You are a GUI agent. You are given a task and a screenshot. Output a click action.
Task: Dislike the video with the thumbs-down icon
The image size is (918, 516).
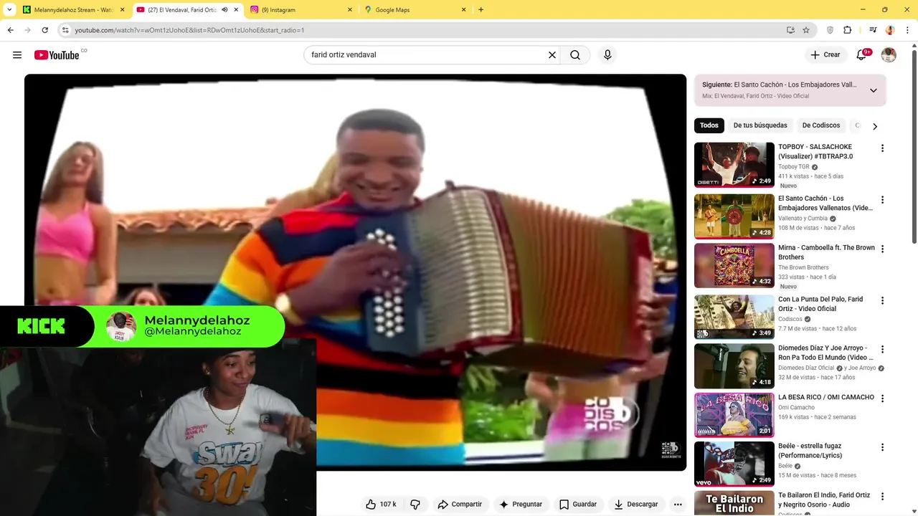[x=415, y=505]
